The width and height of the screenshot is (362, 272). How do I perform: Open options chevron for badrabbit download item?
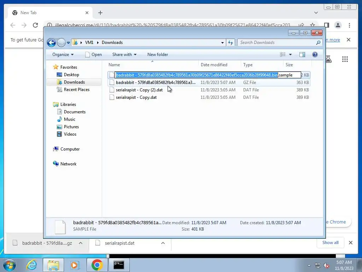(81, 243)
